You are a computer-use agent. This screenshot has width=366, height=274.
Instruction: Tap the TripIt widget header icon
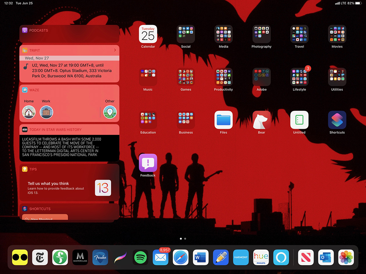point(25,51)
